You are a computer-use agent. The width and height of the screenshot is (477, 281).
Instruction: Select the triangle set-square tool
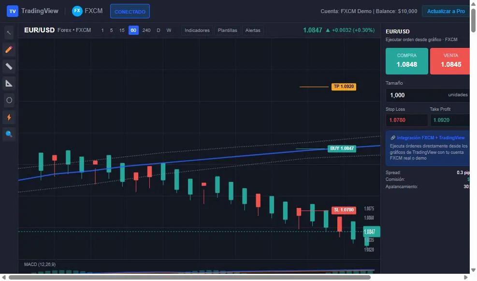(9, 83)
